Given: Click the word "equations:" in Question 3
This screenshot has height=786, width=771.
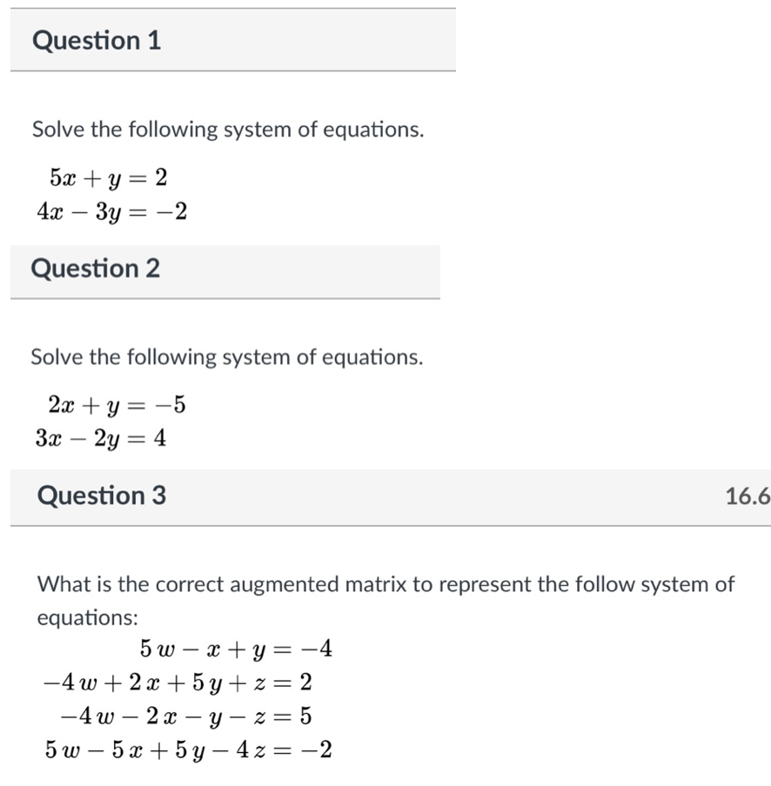Looking at the screenshot, I should tap(88, 617).
